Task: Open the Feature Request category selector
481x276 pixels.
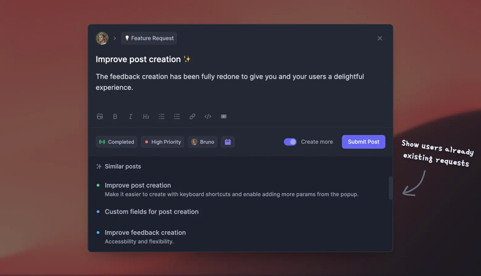Action: pyautogui.click(x=149, y=38)
